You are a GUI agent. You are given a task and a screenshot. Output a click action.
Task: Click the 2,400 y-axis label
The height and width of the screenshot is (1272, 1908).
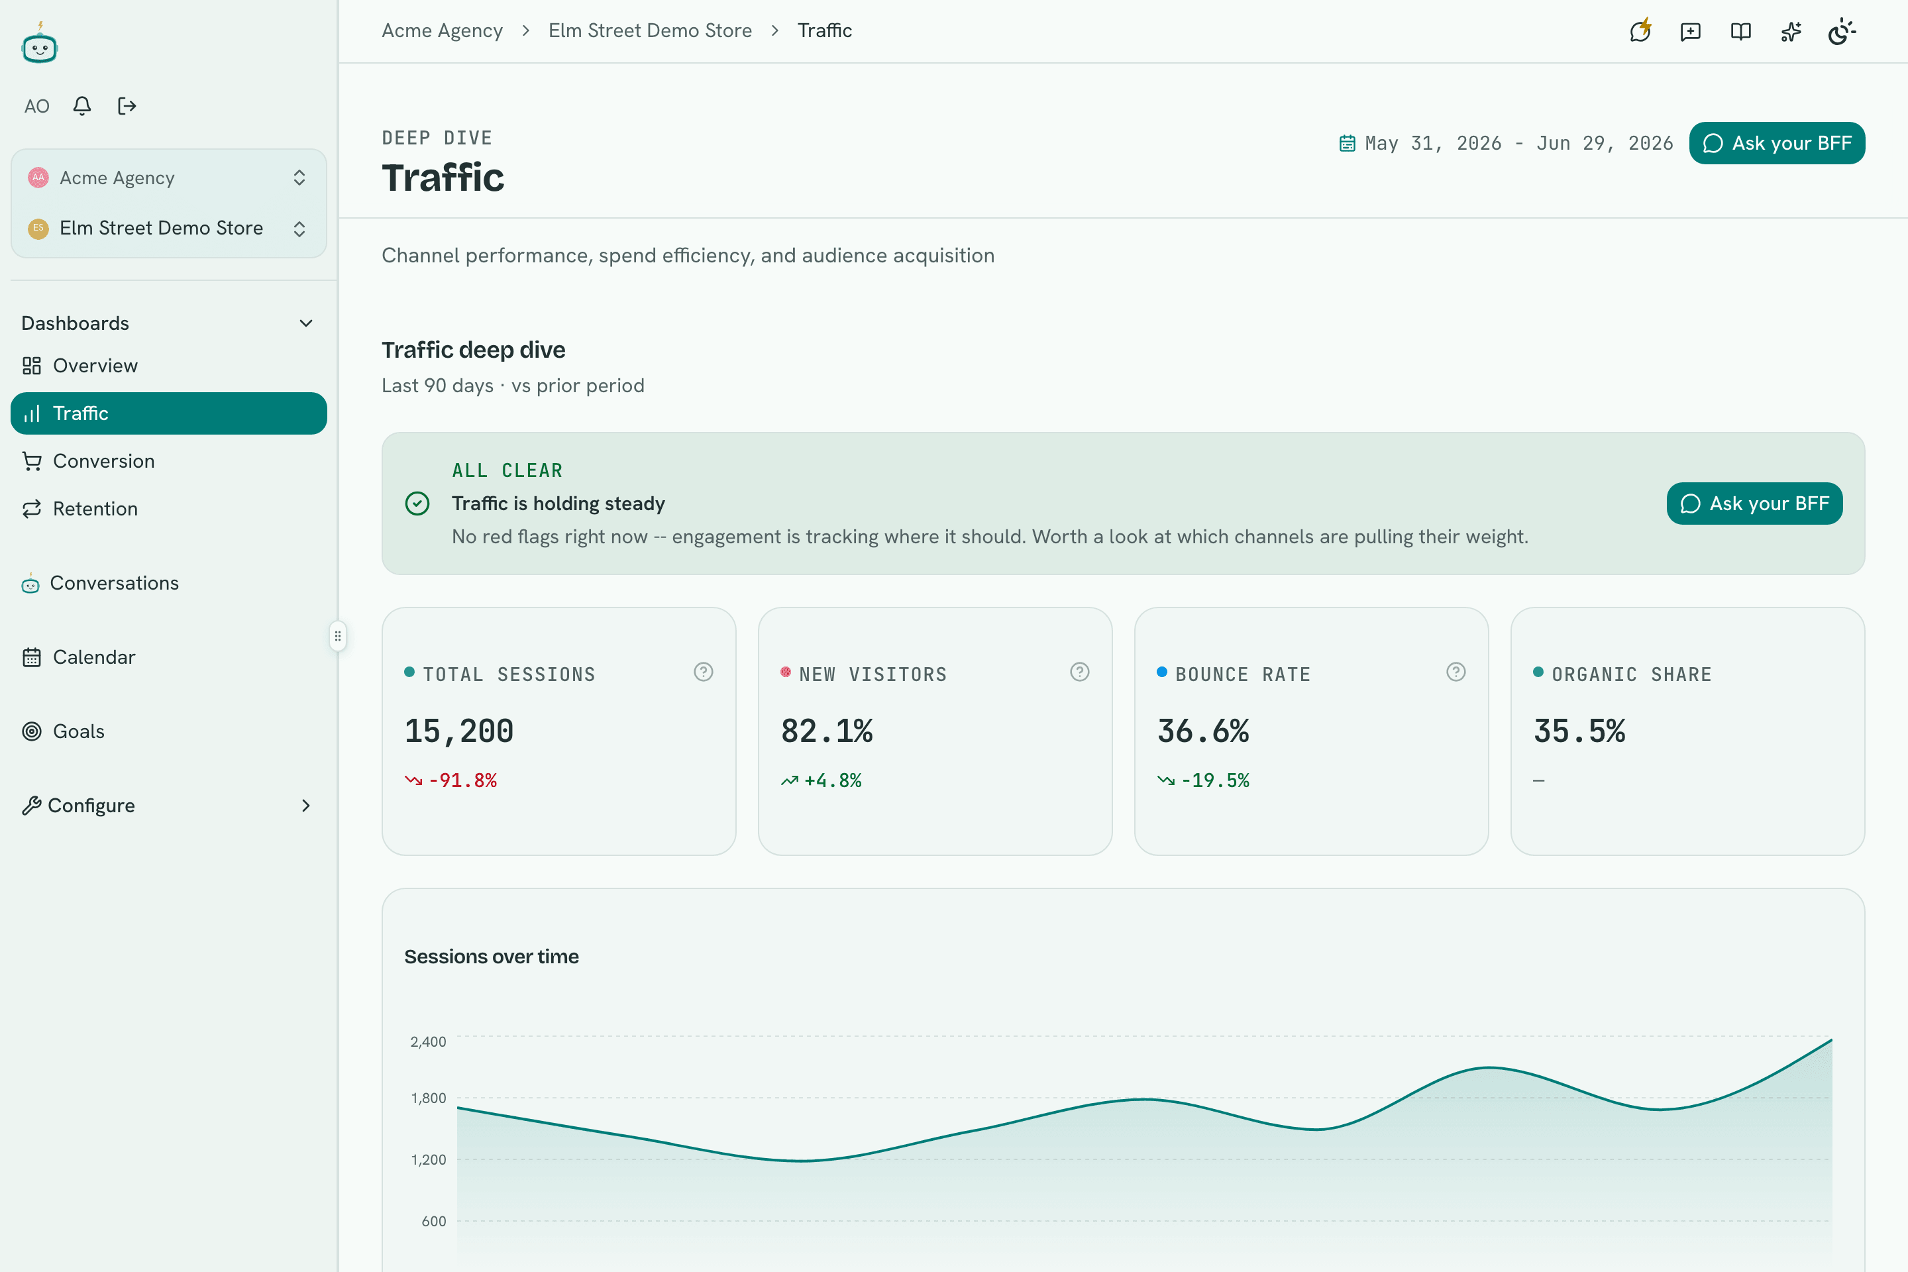pyautogui.click(x=429, y=1041)
